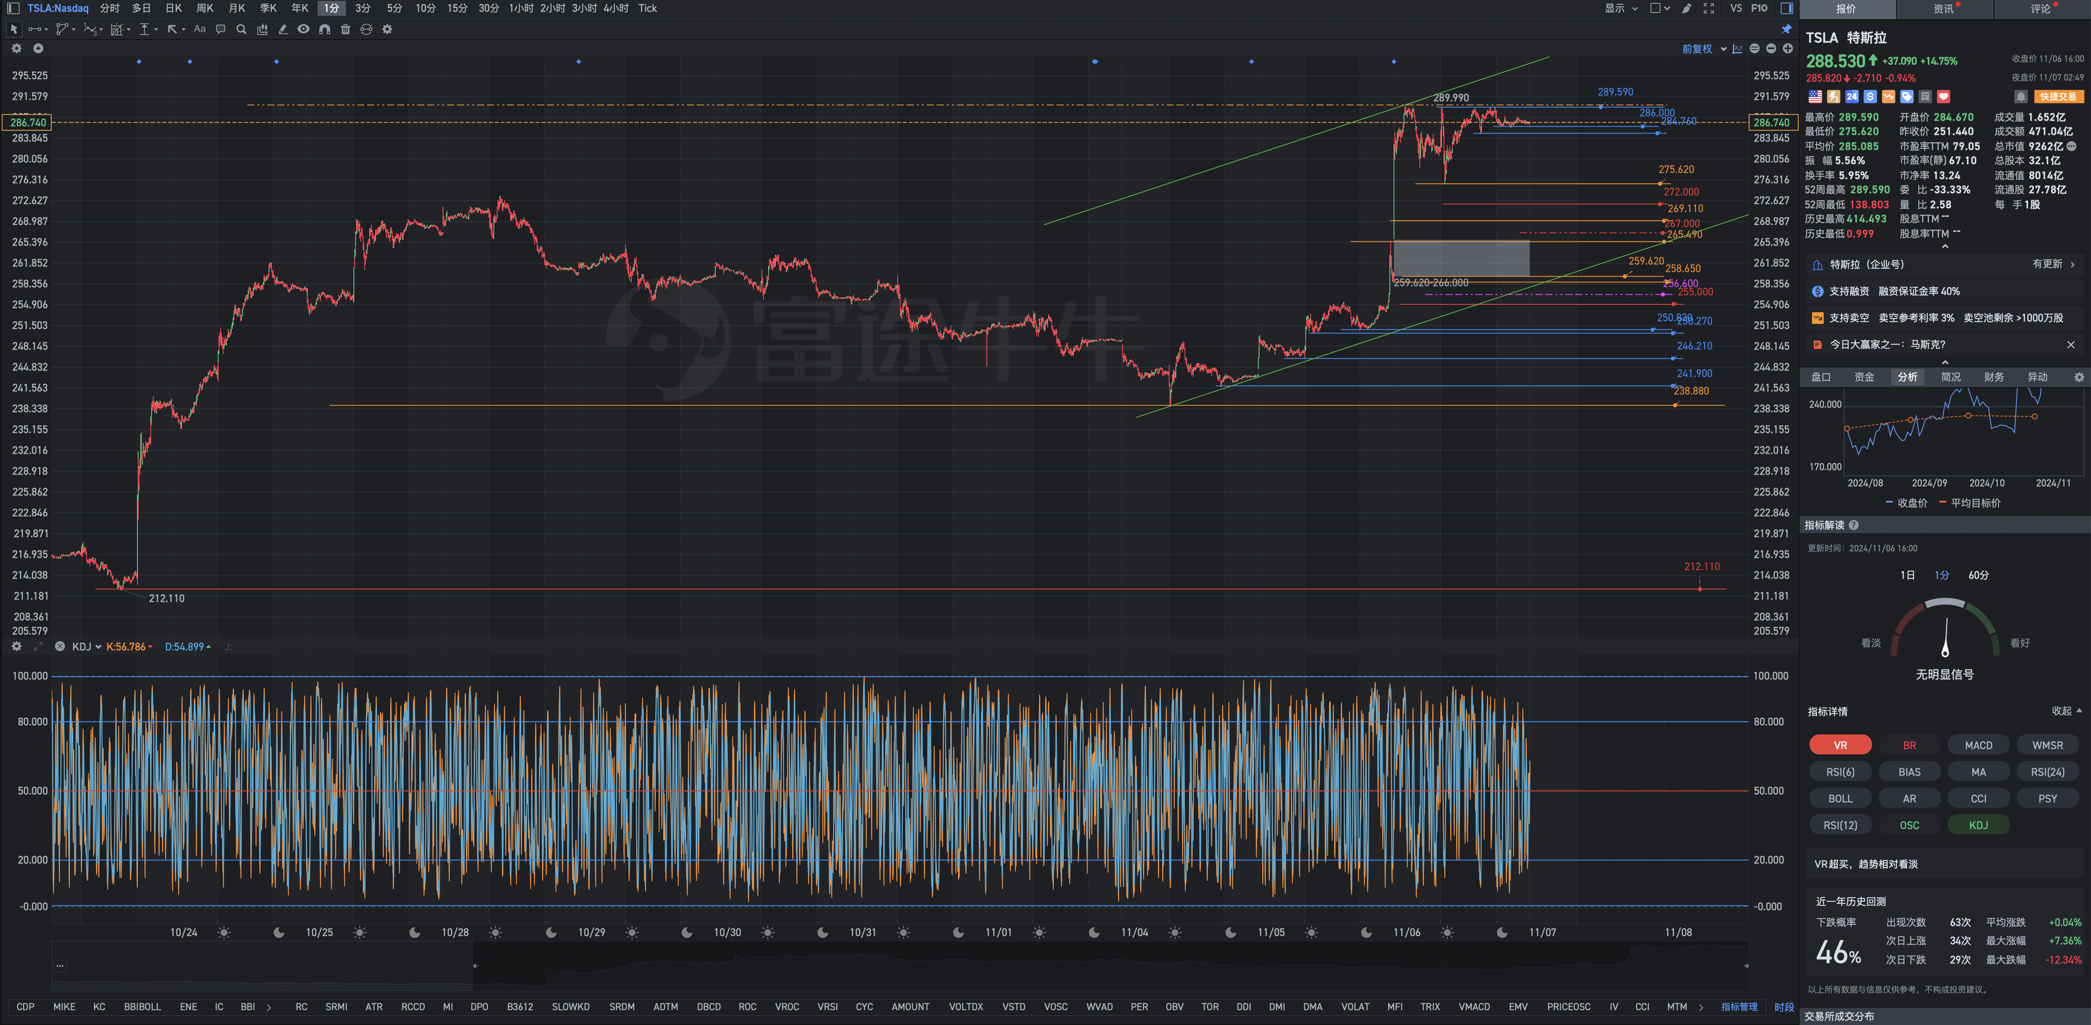
Task: Select the KDJ indicator pill
Action: point(1978,825)
